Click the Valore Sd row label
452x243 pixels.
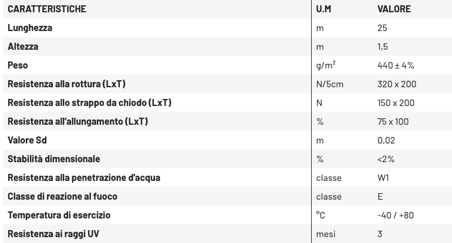[x=27, y=140]
